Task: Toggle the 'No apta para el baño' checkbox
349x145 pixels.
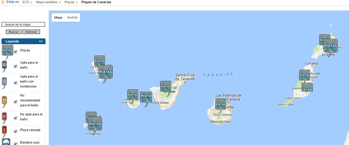Action: [15, 118]
